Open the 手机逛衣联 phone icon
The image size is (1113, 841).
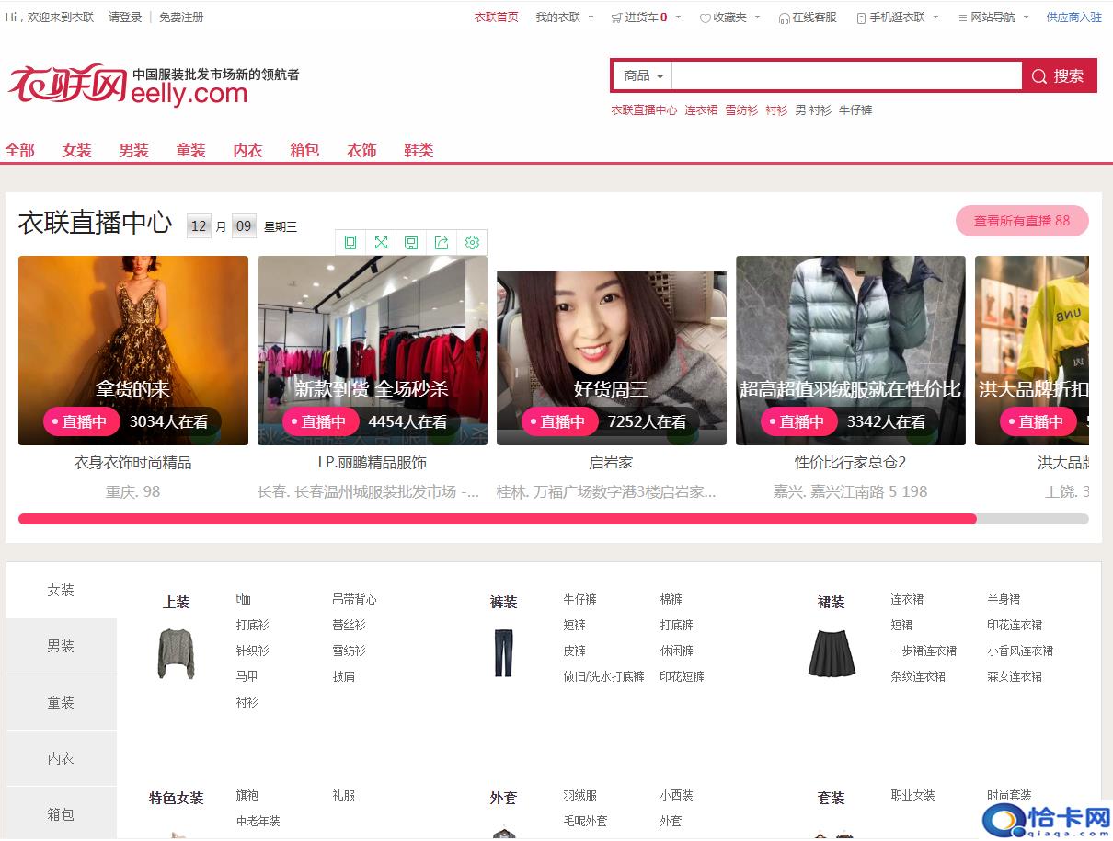[859, 17]
